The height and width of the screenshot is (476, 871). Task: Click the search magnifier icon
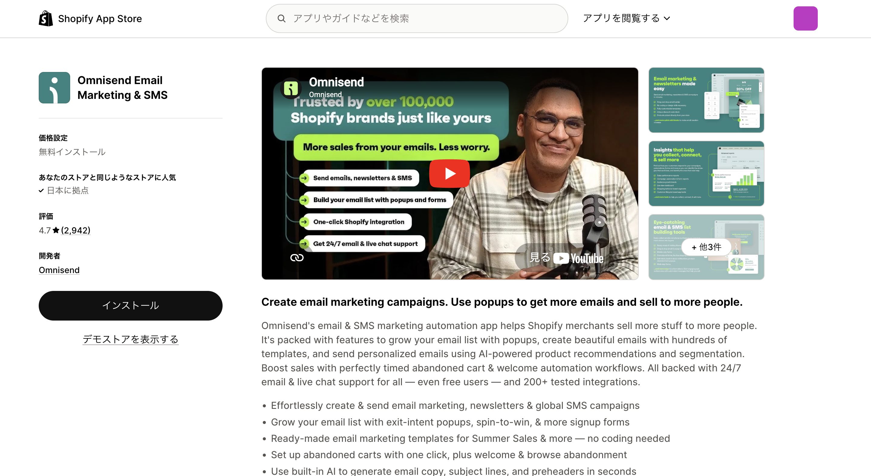coord(281,18)
